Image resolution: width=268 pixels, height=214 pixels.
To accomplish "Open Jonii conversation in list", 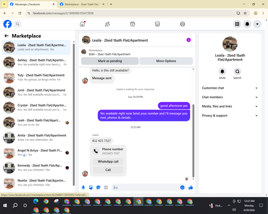I will 36,93.
